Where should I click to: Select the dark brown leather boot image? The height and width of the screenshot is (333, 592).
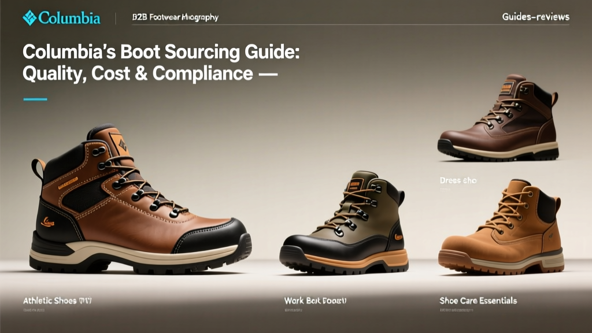498,117
